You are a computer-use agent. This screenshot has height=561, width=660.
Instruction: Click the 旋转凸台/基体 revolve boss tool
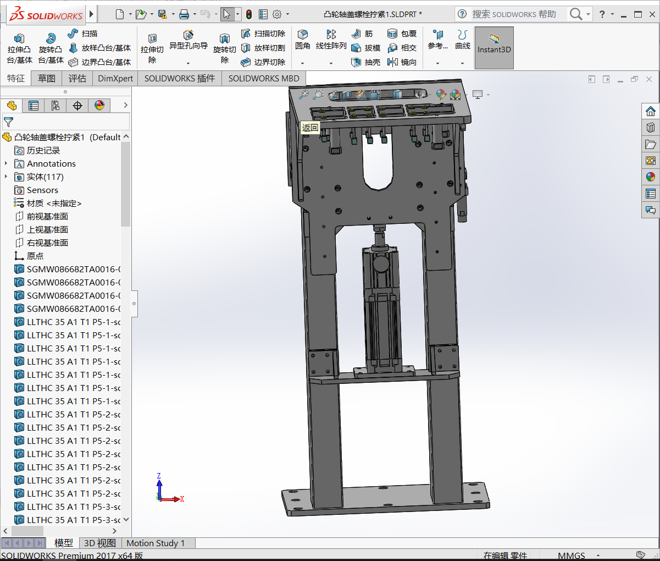tap(51, 48)
